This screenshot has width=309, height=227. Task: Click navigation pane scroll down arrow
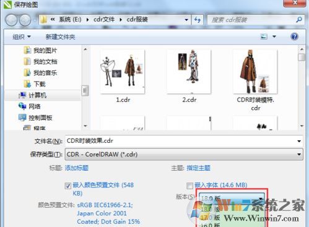point(85,126)
